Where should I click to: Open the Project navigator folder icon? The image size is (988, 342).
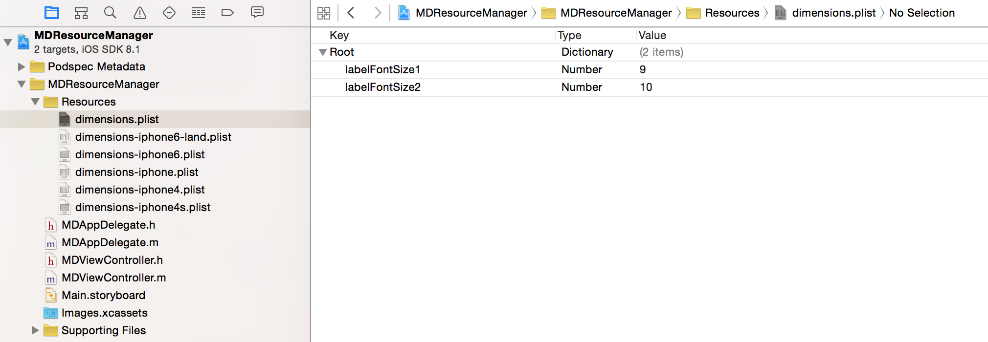tap(52, 13)
